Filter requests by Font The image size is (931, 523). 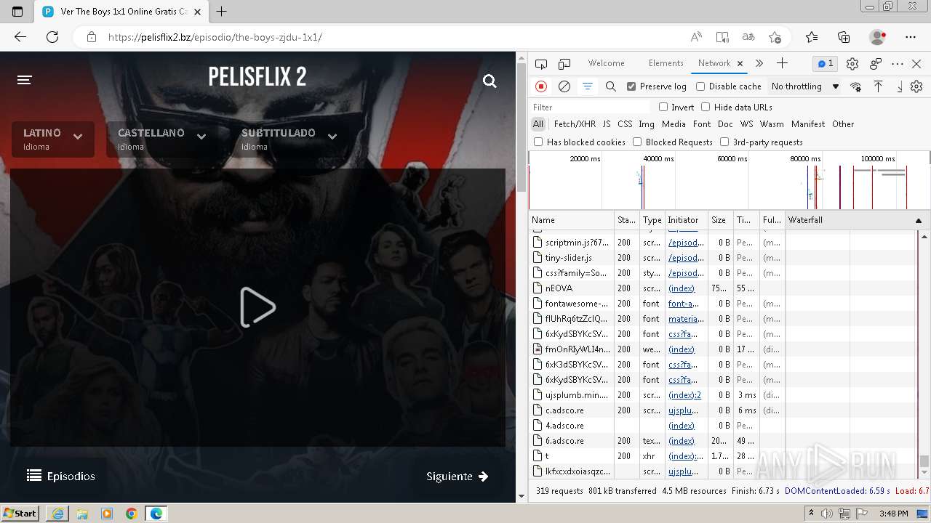click(702, 124)
